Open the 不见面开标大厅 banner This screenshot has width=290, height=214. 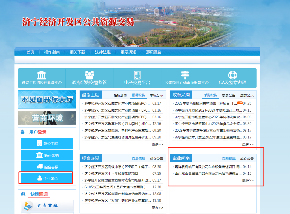point(47,99)
